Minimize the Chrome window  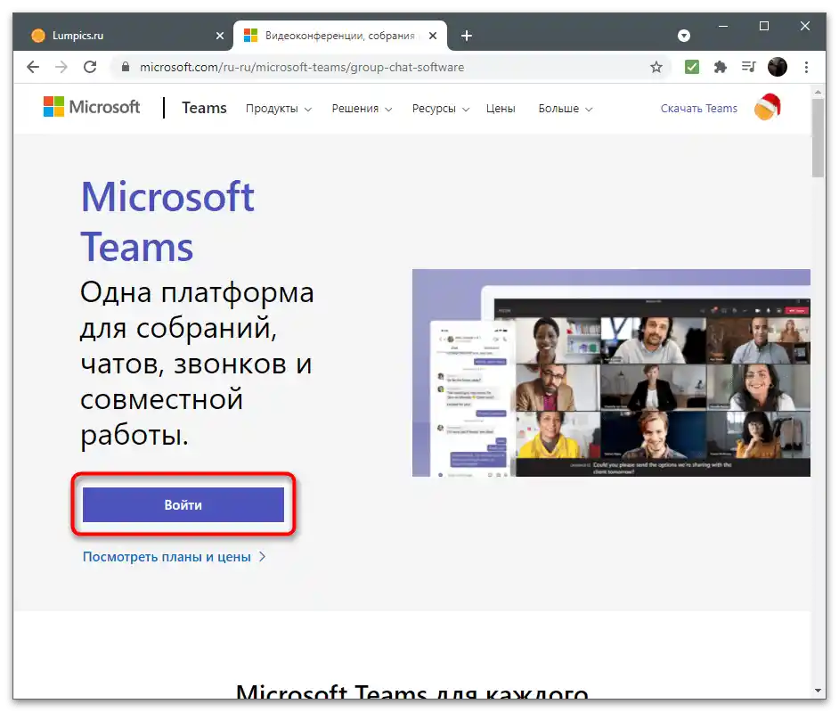click(723, 26)
